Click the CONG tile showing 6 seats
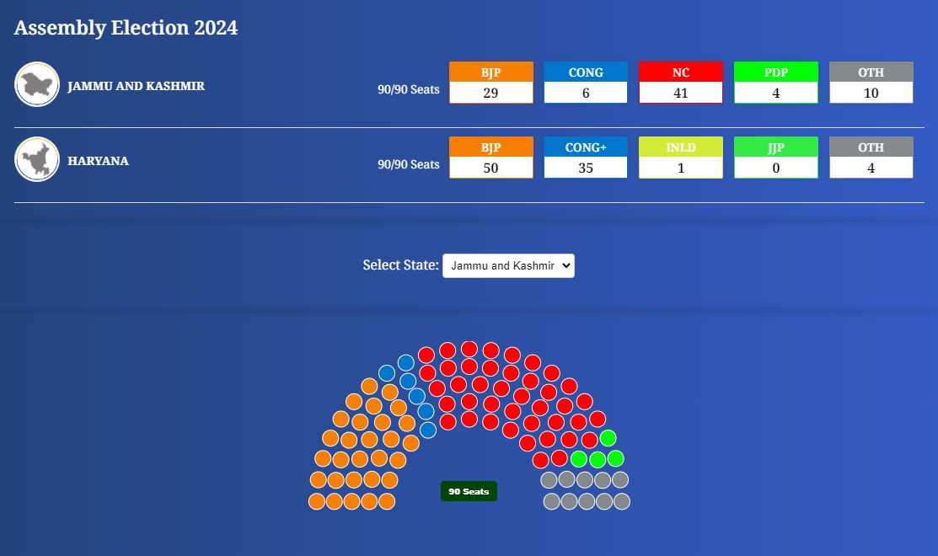This screenshot has height=556, width=938. [586, 83]
